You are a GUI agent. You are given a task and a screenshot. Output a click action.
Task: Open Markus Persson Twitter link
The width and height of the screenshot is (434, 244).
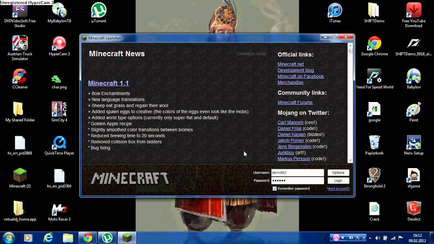click(294, 159)
